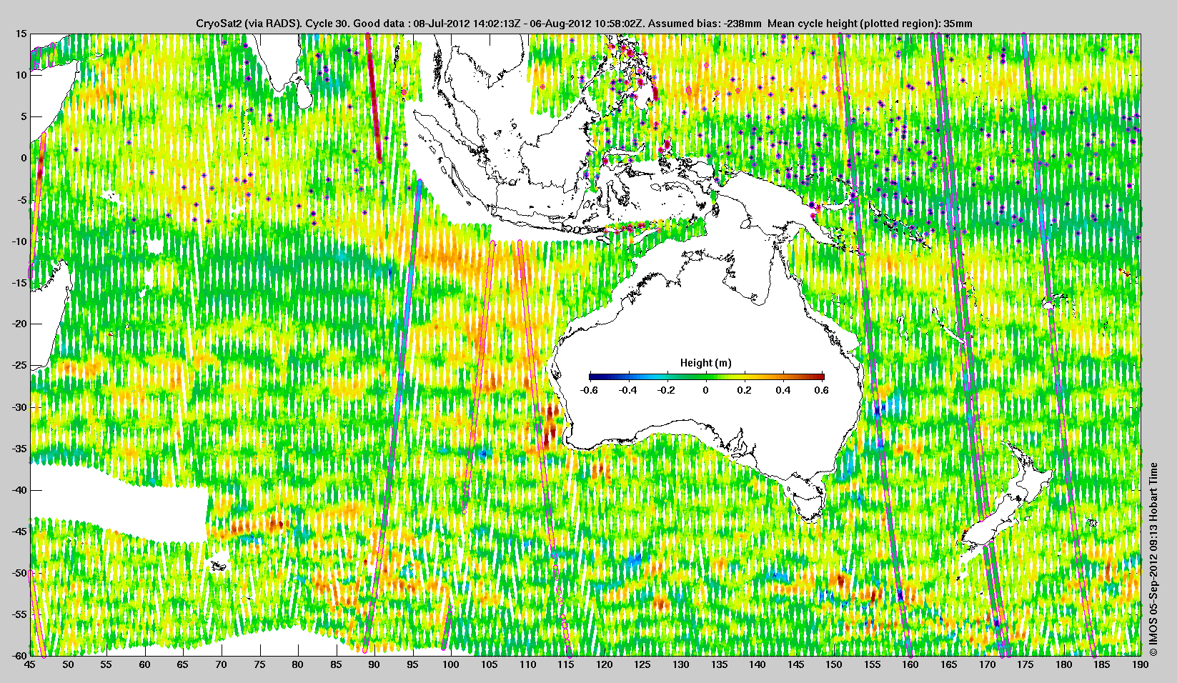1177x683 pixels.
Task: Click longitude tick label 90 on the horizontal axis
Action: coord(374,664)
